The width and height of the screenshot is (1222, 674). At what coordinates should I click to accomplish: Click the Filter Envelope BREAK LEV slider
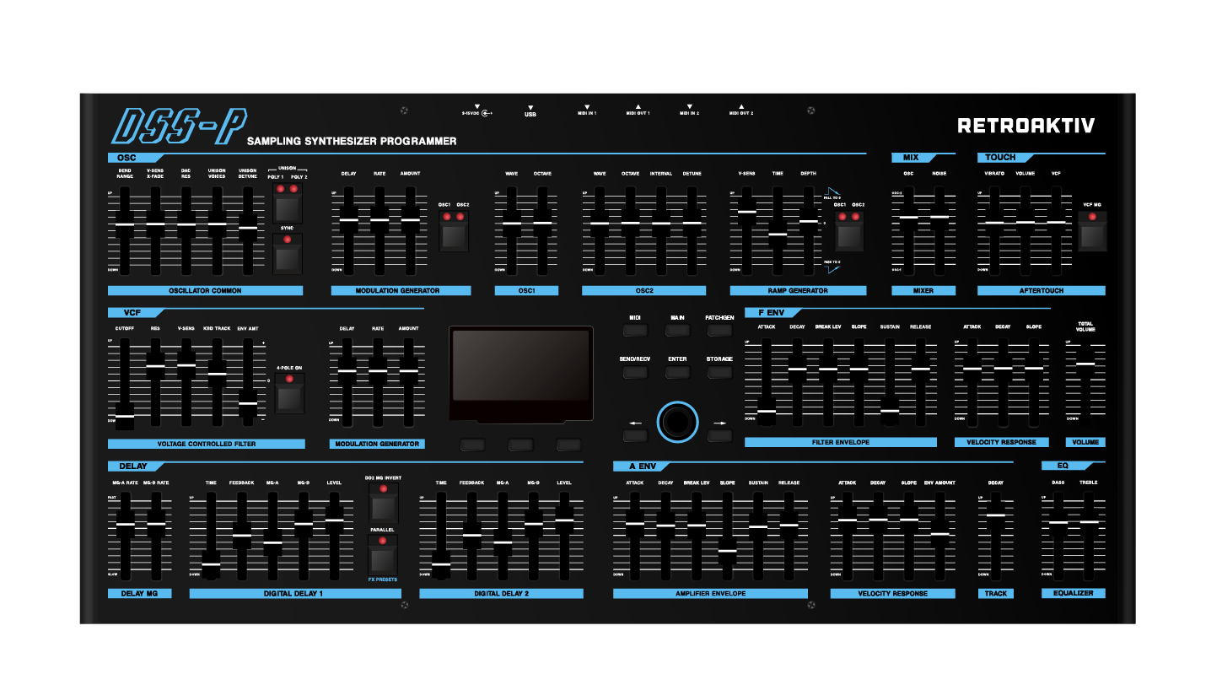[828, 381]
